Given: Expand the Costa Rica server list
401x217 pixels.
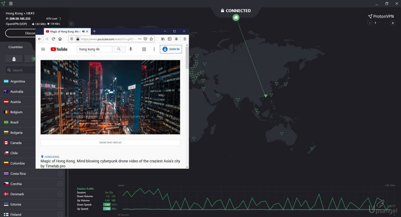Looking at the screenshot, I should click(60, 174).
